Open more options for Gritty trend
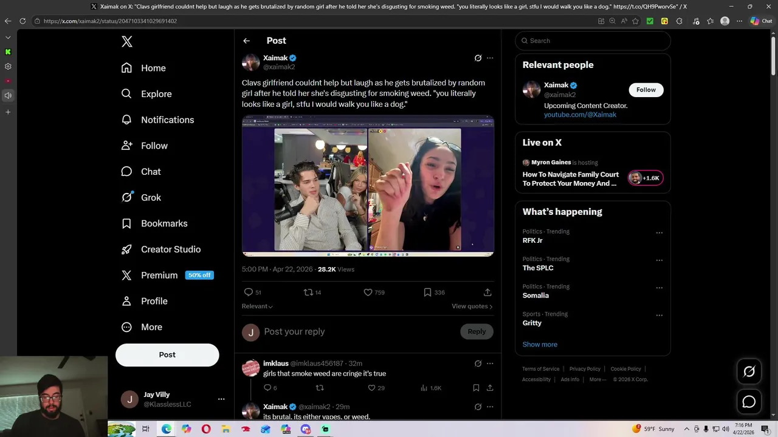This screenshot has width=778, height=437. pyautogui.click(x=659, y=316)
